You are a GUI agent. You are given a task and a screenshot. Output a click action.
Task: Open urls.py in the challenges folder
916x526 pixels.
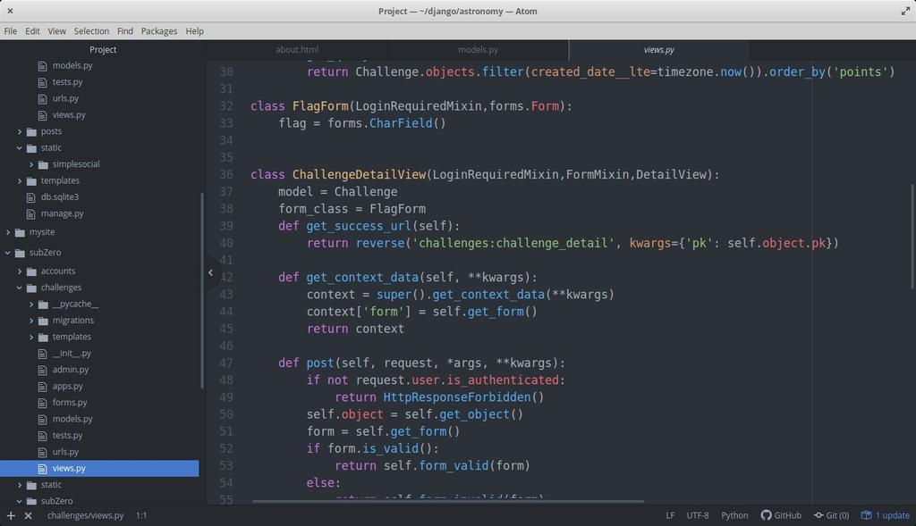tap(65, 452)
